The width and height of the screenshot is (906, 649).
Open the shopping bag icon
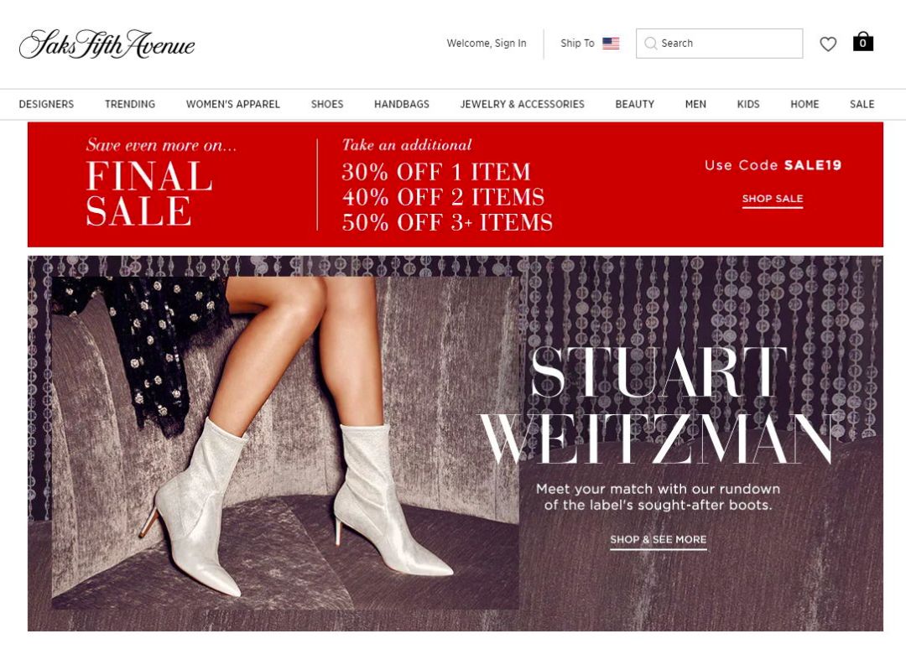[x=862, y=42]
